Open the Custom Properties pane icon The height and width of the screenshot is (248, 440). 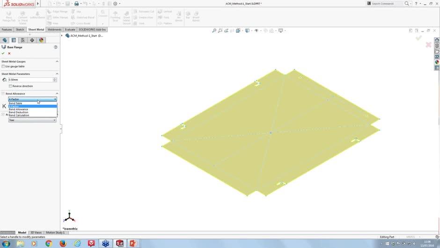pos(437,67)
